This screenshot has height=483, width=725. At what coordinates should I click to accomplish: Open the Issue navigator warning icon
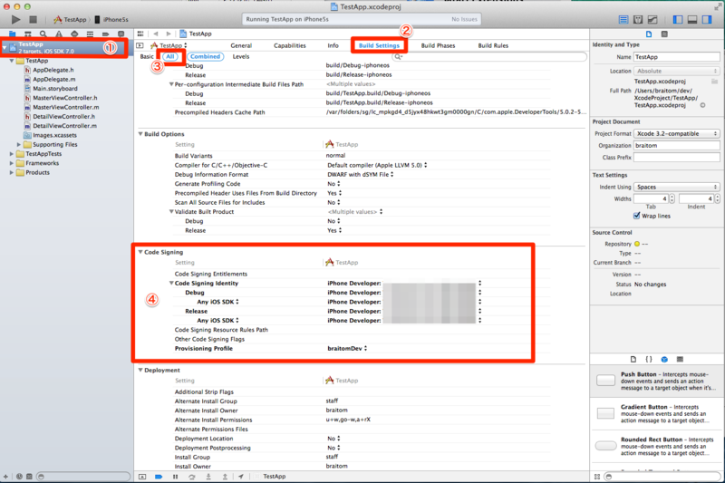(x=59, y=34)
